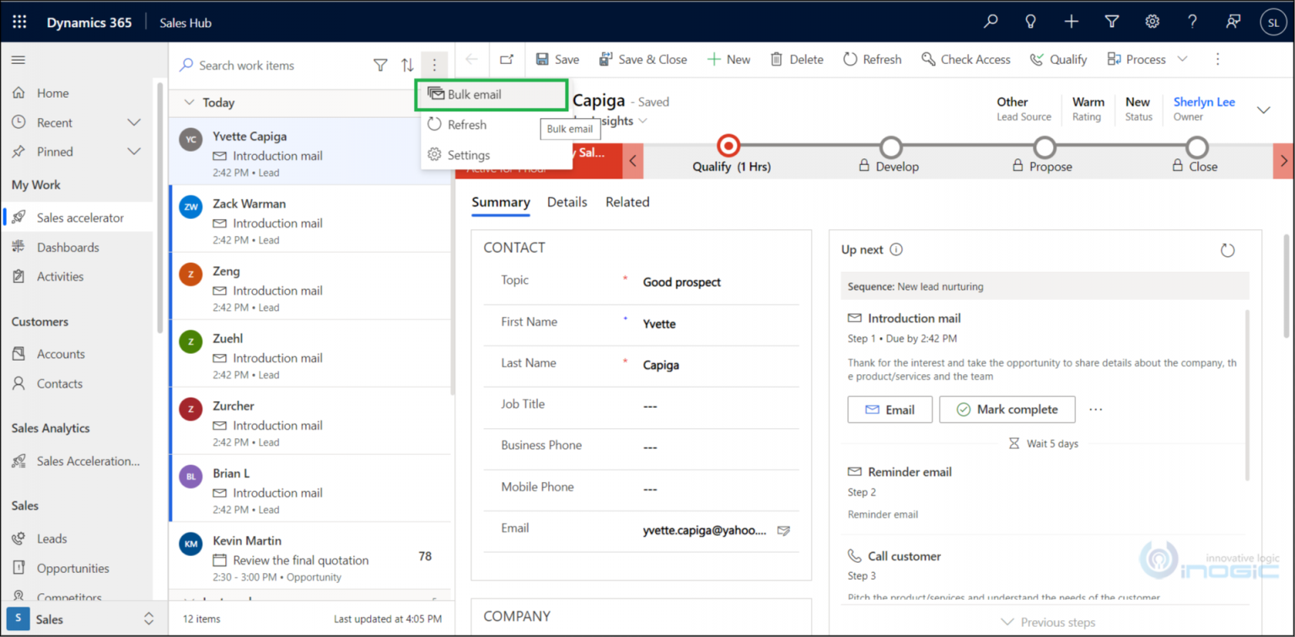1295x637 pixels.
Task: Open help via the question mark icon
Action: pos(1191,21)
